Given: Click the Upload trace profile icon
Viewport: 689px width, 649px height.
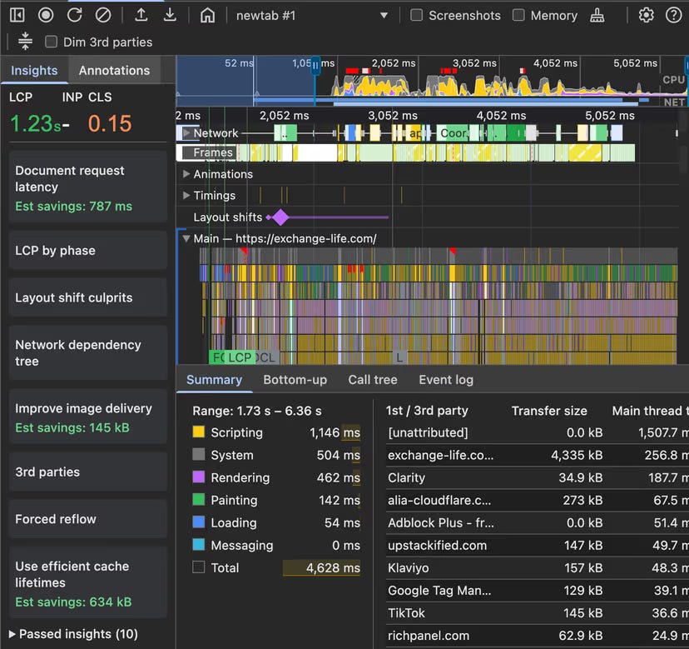Looking at the screenshot, I should tap(141, 15).
